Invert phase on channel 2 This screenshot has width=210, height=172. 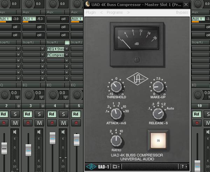tap(17, 97)
